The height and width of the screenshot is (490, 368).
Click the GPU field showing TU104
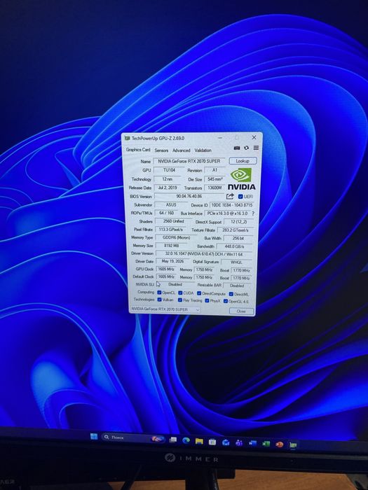point(170,170)
